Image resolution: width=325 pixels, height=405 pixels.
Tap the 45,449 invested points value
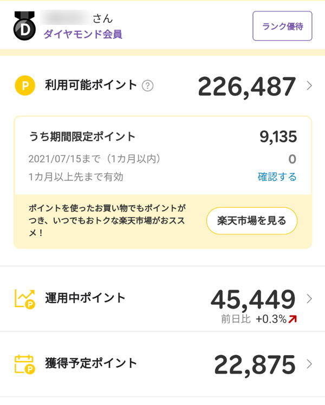[253, 299]
